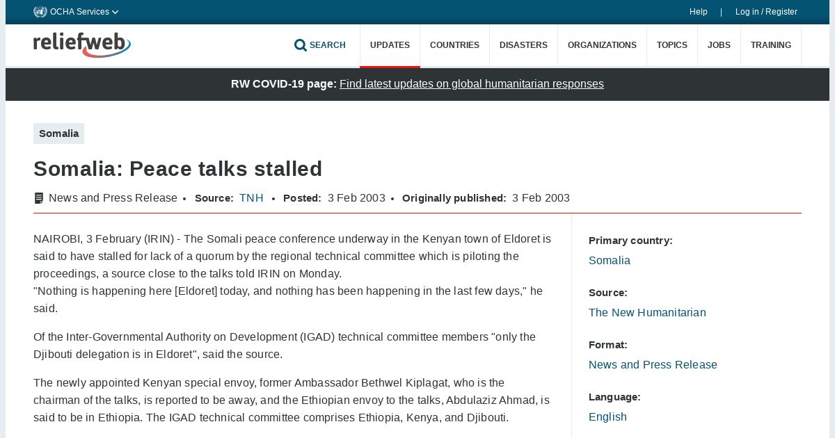Click the UN OCHA emblem icon
Image resolution: width=835 pixels, height=438 pixels.
coord(40,12)
